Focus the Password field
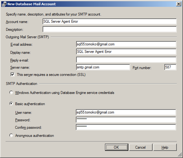This screenshot has height=158, width=183. tap(126, 120)
